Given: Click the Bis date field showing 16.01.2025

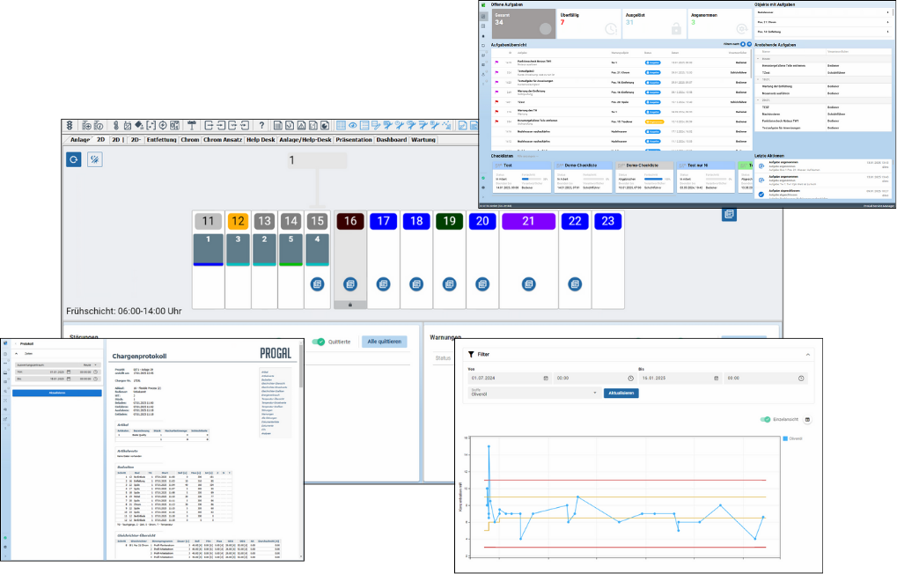Looking at the screenshot, I should tap(680, 379).
